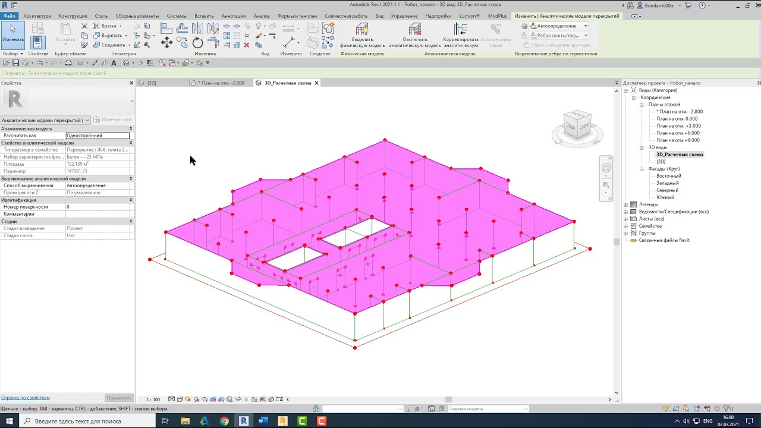Click the Save icon in quick access toolbar

pos(15,63)
